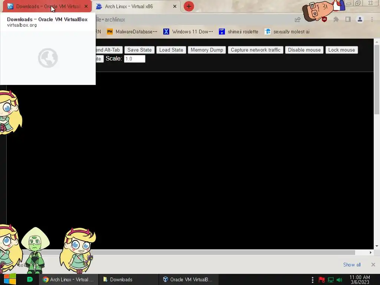
Task: Click the red flag tray icon
Action: [321, 280]
